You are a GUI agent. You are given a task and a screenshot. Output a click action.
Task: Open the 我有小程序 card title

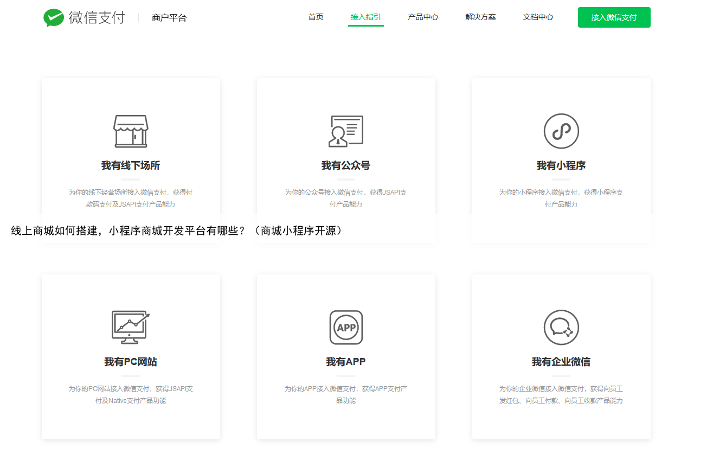[561, 165]
